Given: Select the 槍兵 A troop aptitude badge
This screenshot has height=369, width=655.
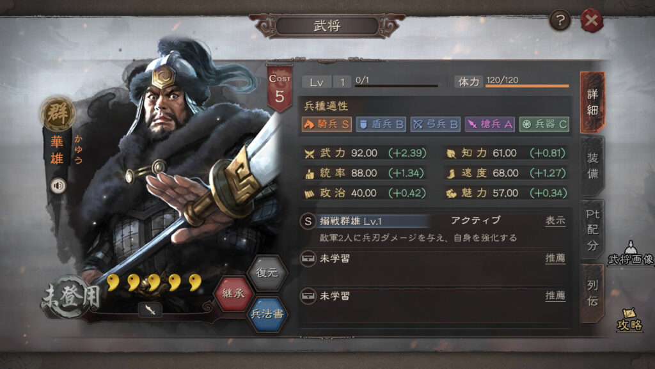Looking at the screenshot, I should (x=489, y=124).
